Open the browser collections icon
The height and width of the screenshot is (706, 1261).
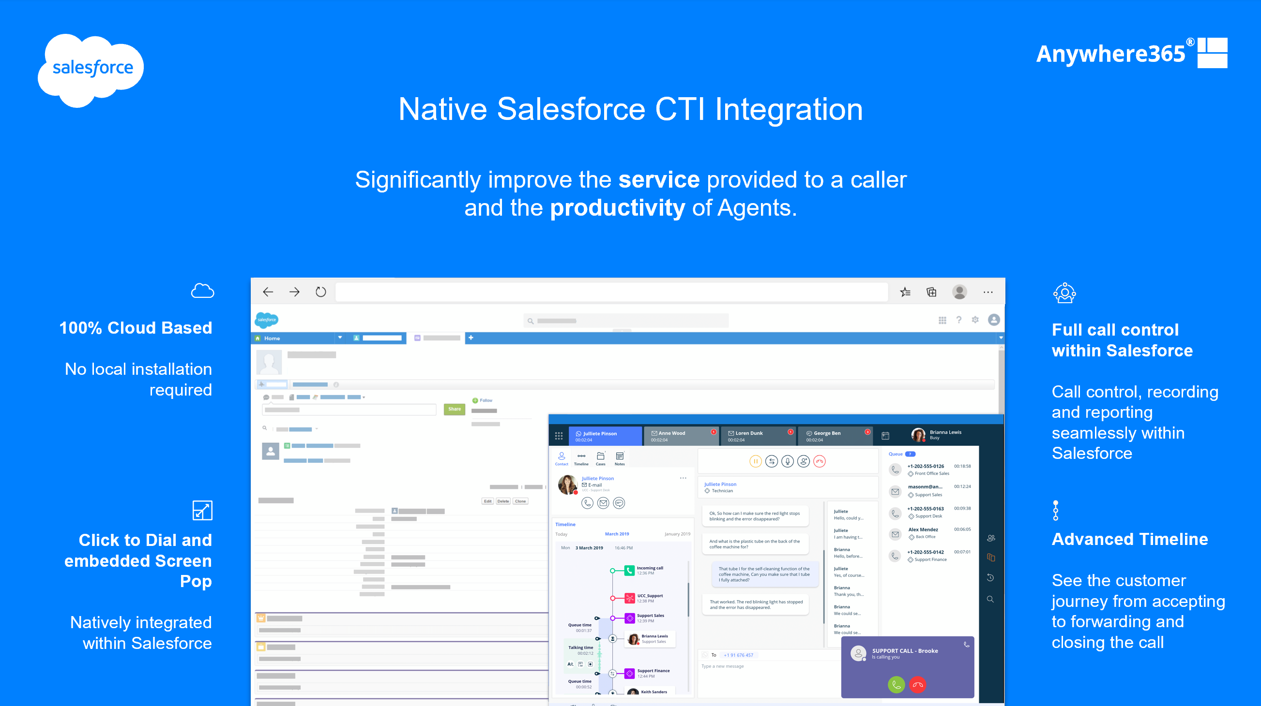[931, 292]
